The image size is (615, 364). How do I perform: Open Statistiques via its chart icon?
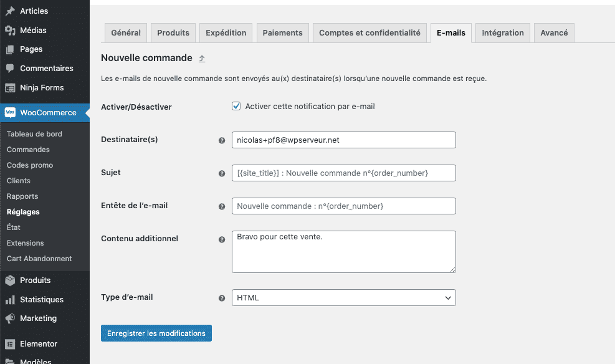click(x=9, y=299)
